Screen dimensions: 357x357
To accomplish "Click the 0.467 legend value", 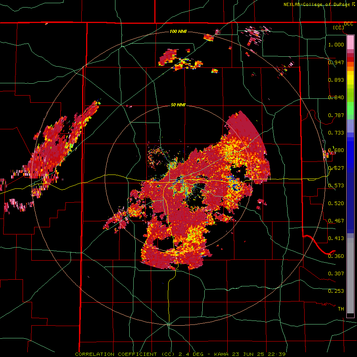I will click(x=336, y=221).
